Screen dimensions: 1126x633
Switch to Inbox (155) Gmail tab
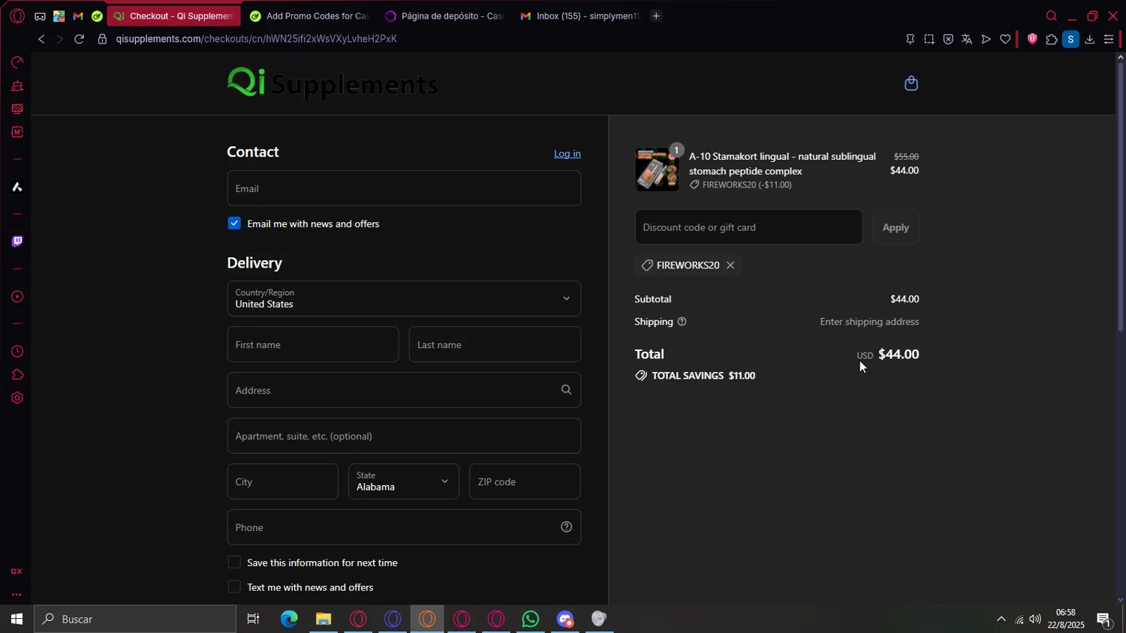pos(579,16)
